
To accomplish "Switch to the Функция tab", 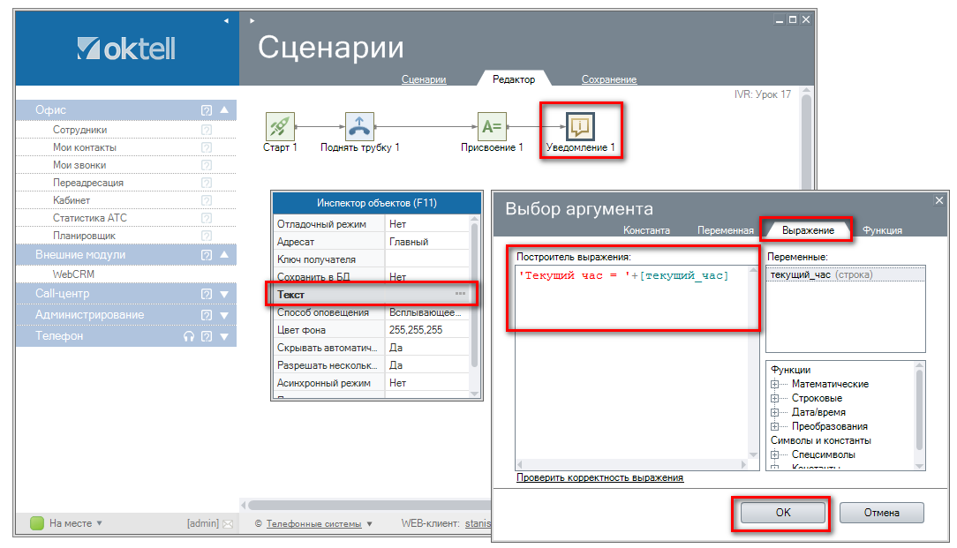I will point(882,230).
